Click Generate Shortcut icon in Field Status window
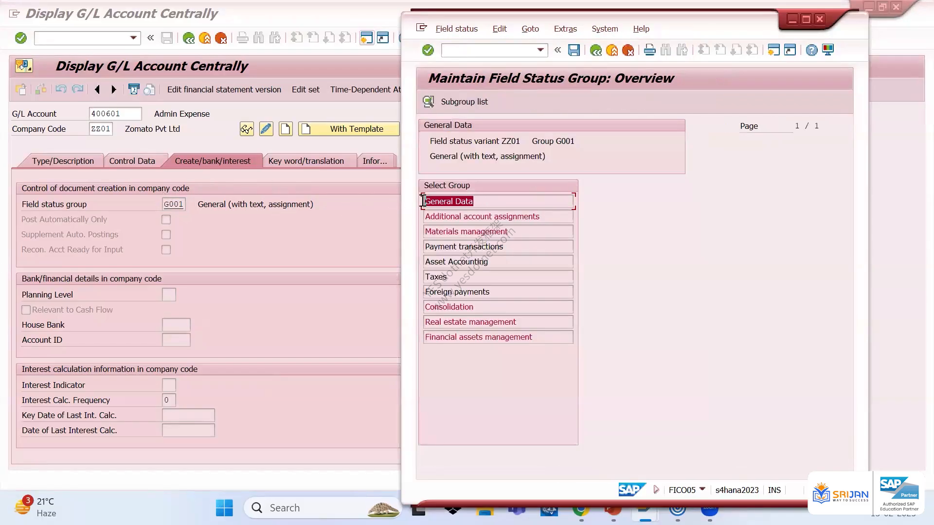This screenshot has width=934, height=525. [x=790, y=50]
